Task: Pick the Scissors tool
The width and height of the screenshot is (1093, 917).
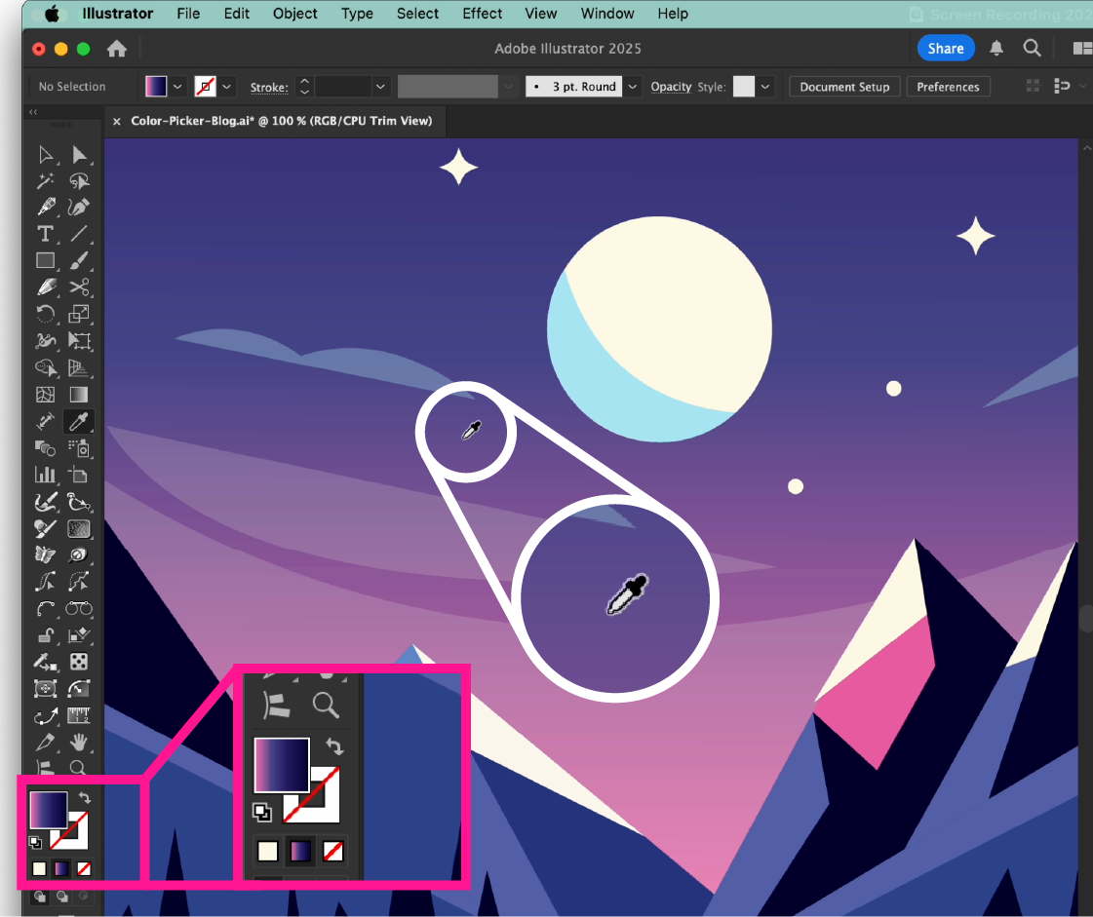Action: [x=79, y=287]
